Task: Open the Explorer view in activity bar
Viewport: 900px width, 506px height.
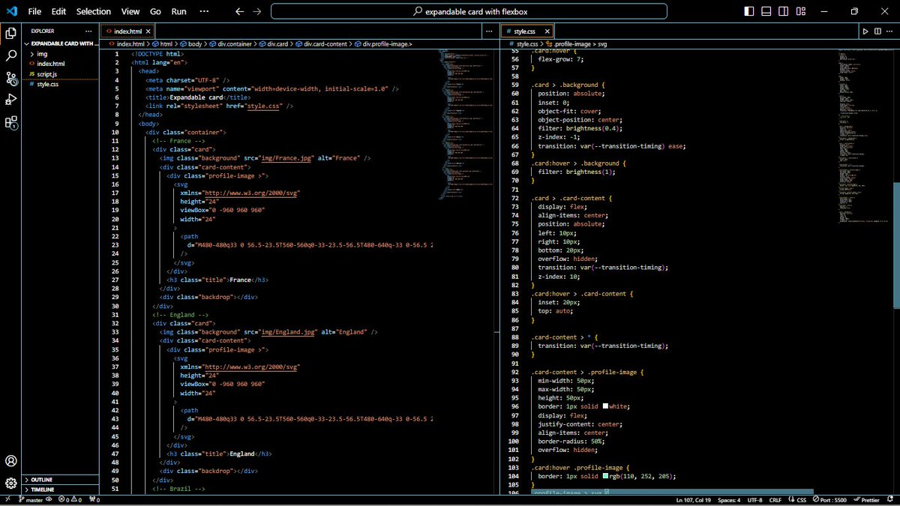Action: (11, 33)
